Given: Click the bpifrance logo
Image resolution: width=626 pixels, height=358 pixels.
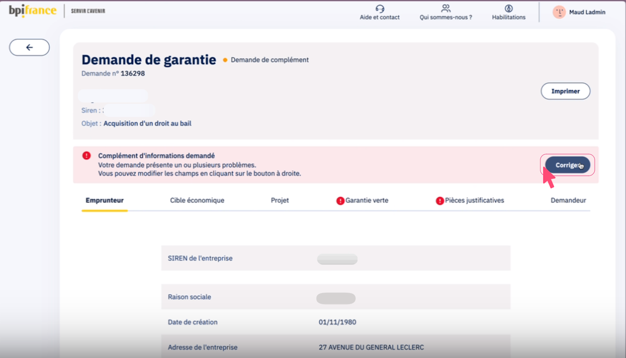Looking at the screenshot, I should point(32,11).
